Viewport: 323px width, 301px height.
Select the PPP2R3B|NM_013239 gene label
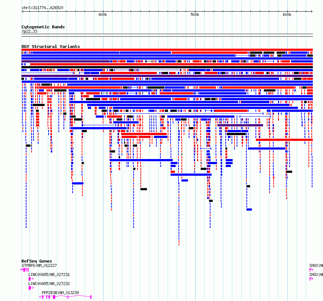(60, 293)
